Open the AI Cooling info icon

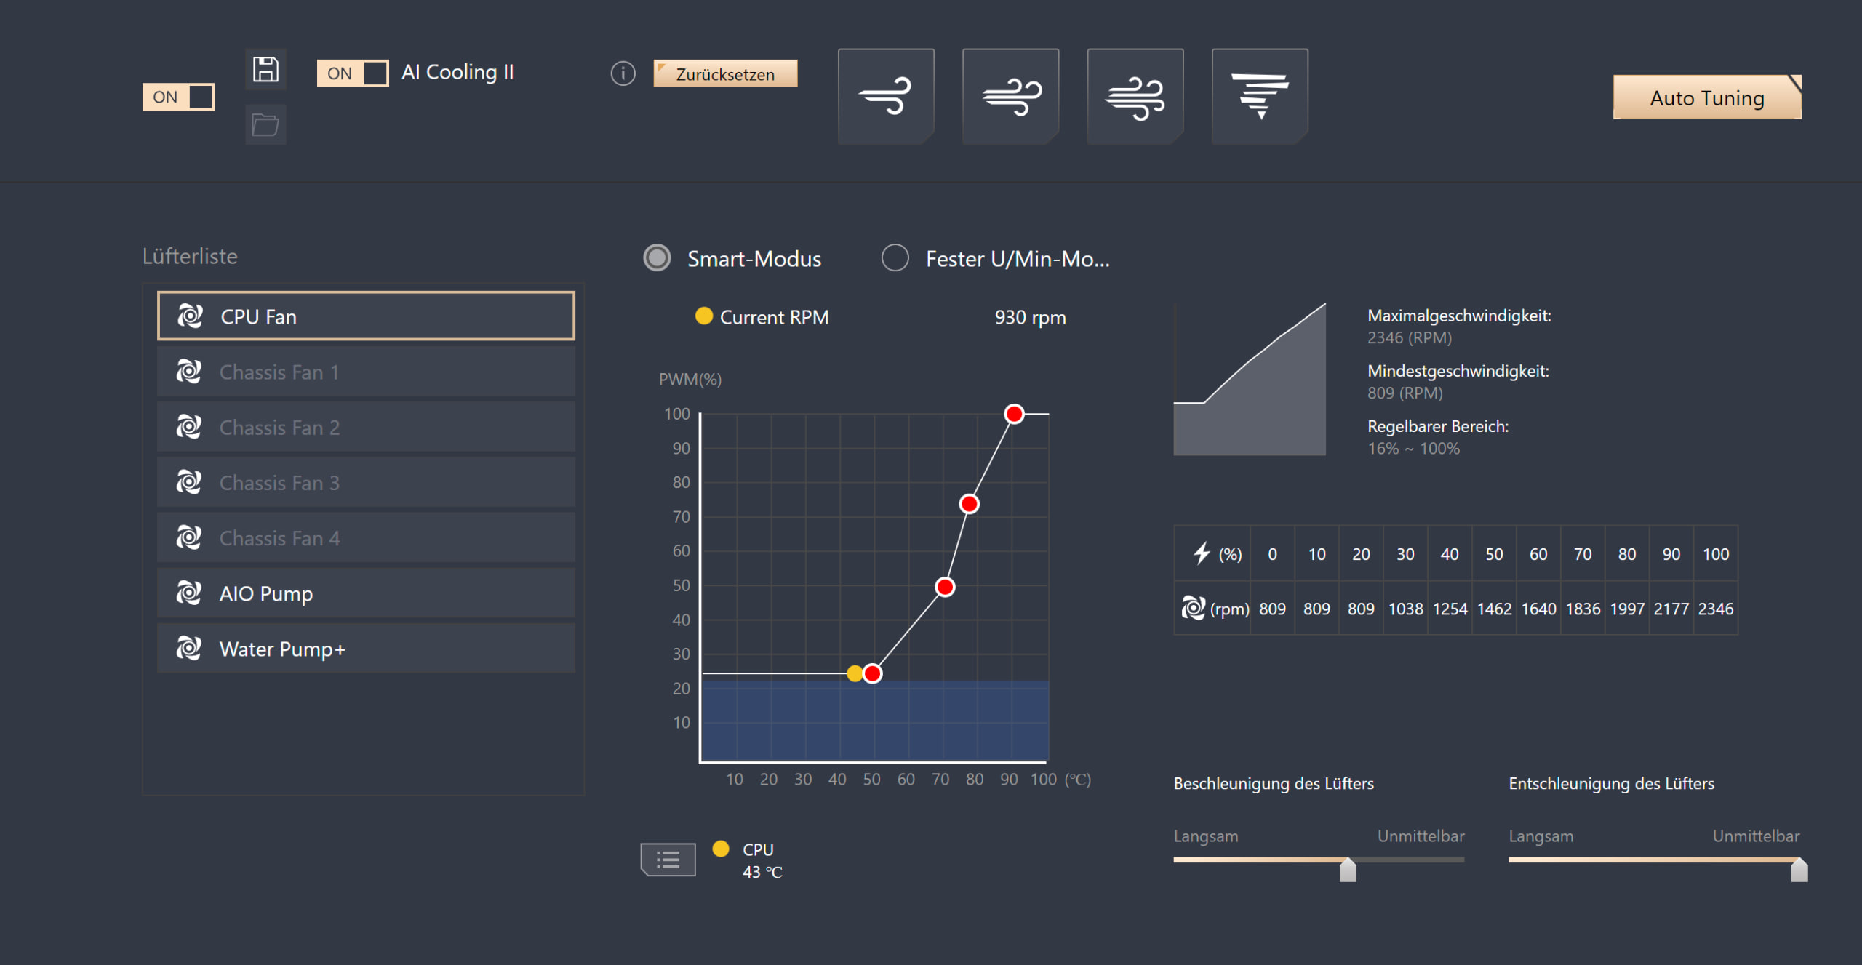(623, 73)
